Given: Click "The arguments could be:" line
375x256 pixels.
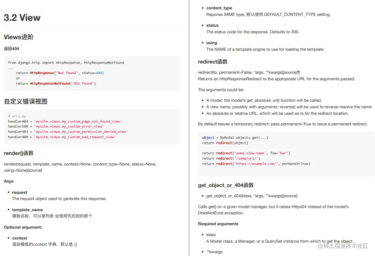Looking at the screenshot, I should [221, 90].
